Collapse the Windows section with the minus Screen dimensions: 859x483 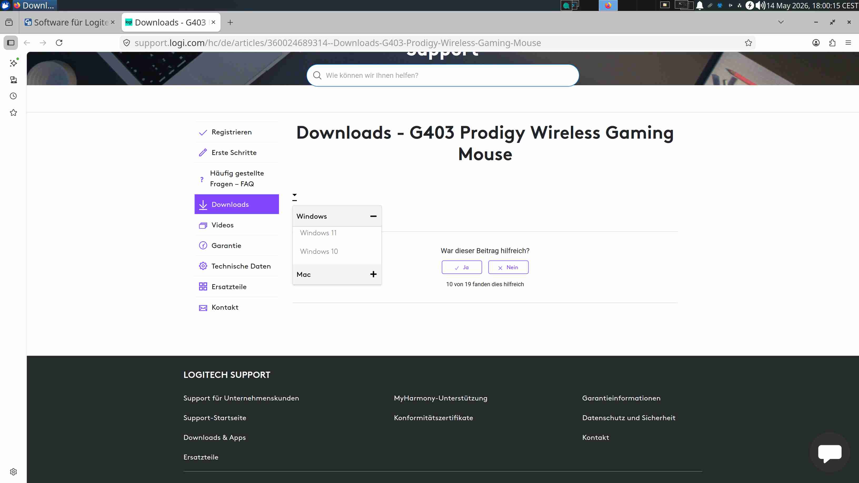(x=373, y=216)
